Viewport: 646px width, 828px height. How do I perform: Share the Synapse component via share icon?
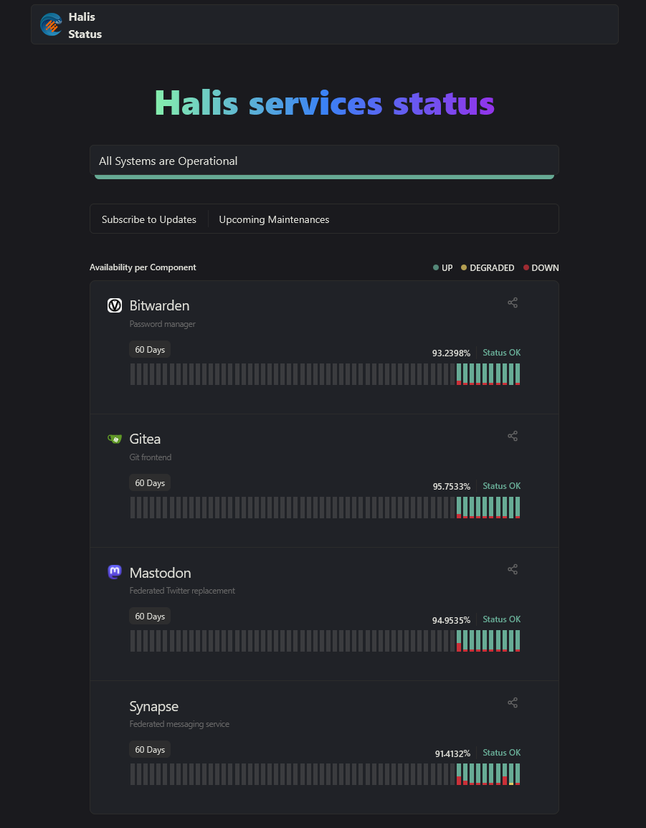coord(513,703)
